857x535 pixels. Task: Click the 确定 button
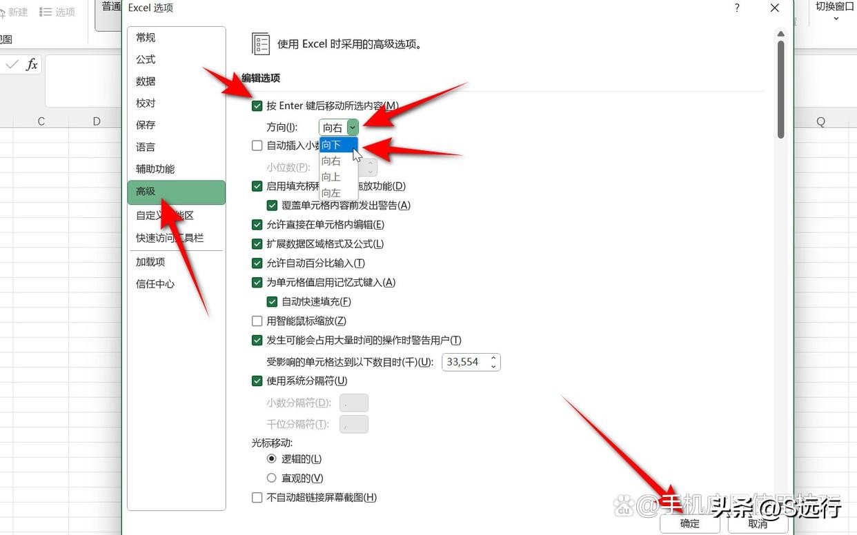pos(690,524)
